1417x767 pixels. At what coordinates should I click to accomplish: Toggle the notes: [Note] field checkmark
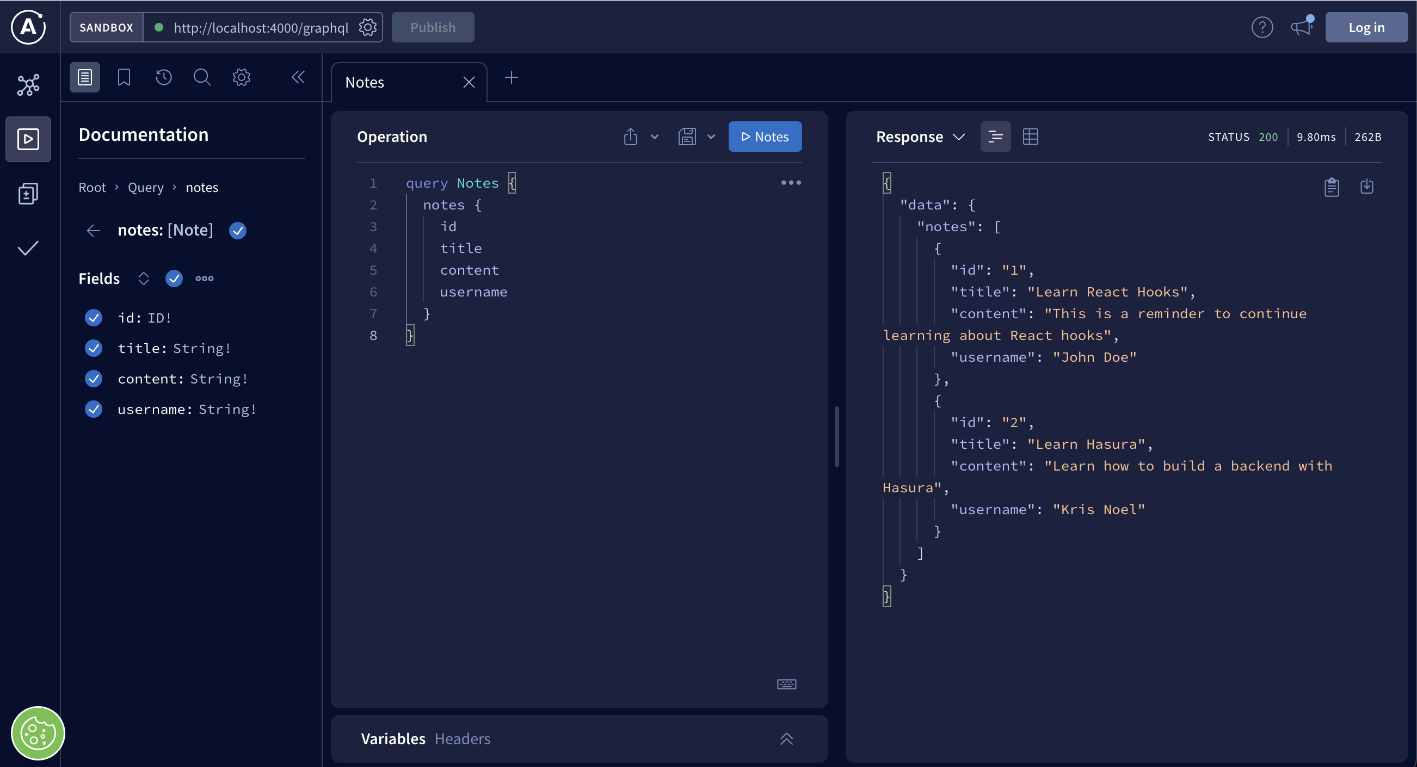238,231
